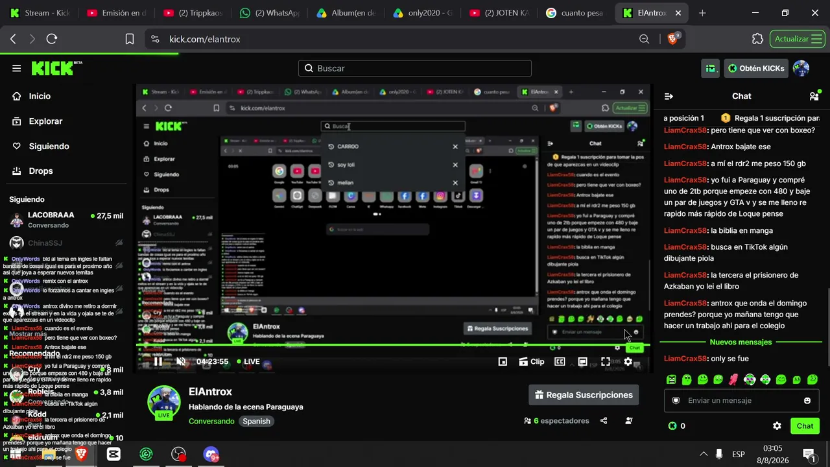Open Brave browser from the taskbar
The height and width of the screenshot is (467, 830).
coord(81,454)
